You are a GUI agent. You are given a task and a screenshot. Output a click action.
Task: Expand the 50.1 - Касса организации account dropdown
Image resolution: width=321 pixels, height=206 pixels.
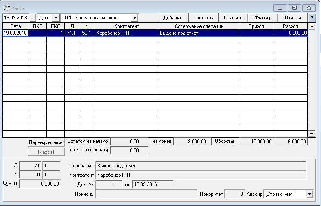134,18
